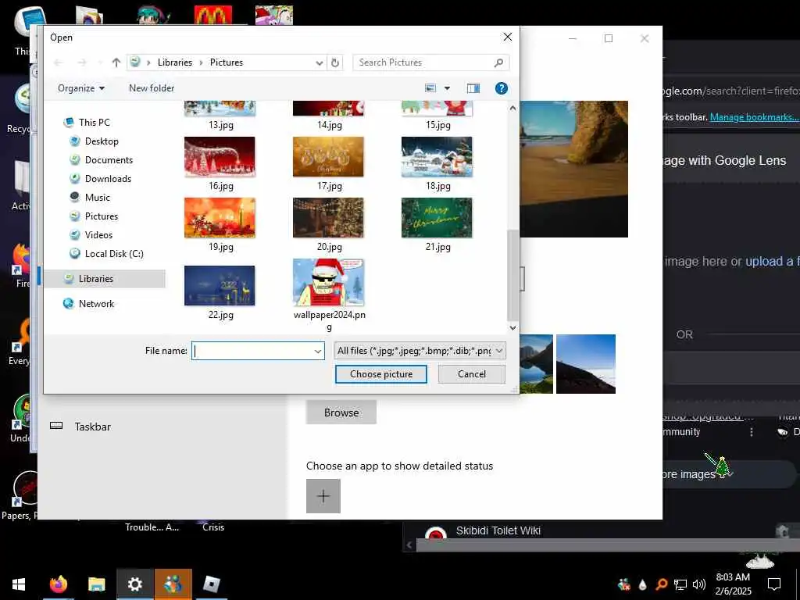Select the 18.jpg thumbnail
Image resolution: width=800 pixels, height=600 pixels.
point(437,156)
